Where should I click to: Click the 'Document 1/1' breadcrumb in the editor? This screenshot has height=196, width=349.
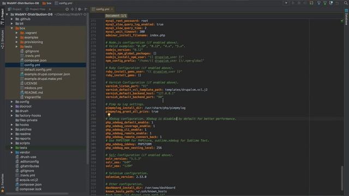[116, 16]
